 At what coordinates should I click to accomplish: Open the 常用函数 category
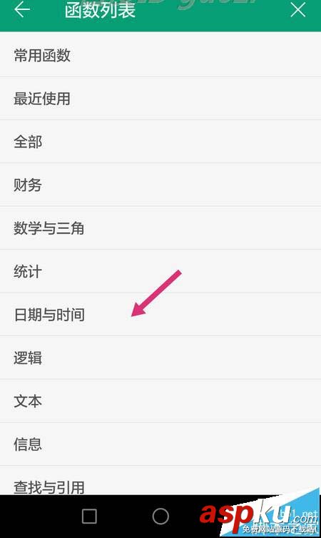point(160,54)
